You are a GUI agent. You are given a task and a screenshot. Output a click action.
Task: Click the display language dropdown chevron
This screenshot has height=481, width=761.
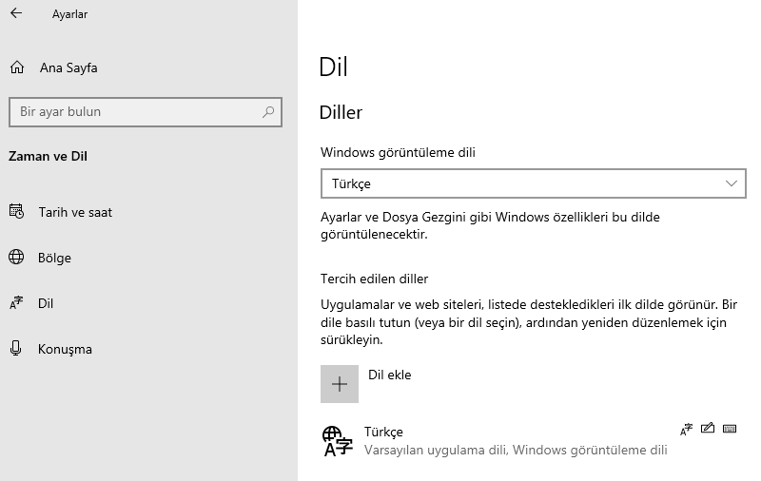click(731, 183)
